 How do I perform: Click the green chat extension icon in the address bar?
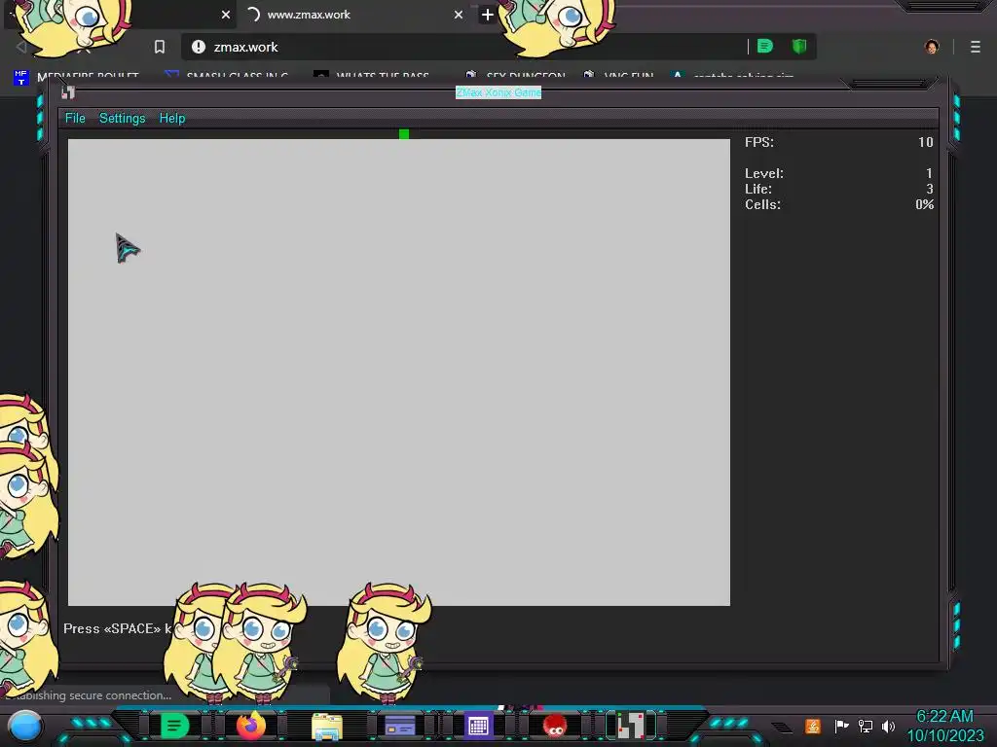(x=765, y=47)
